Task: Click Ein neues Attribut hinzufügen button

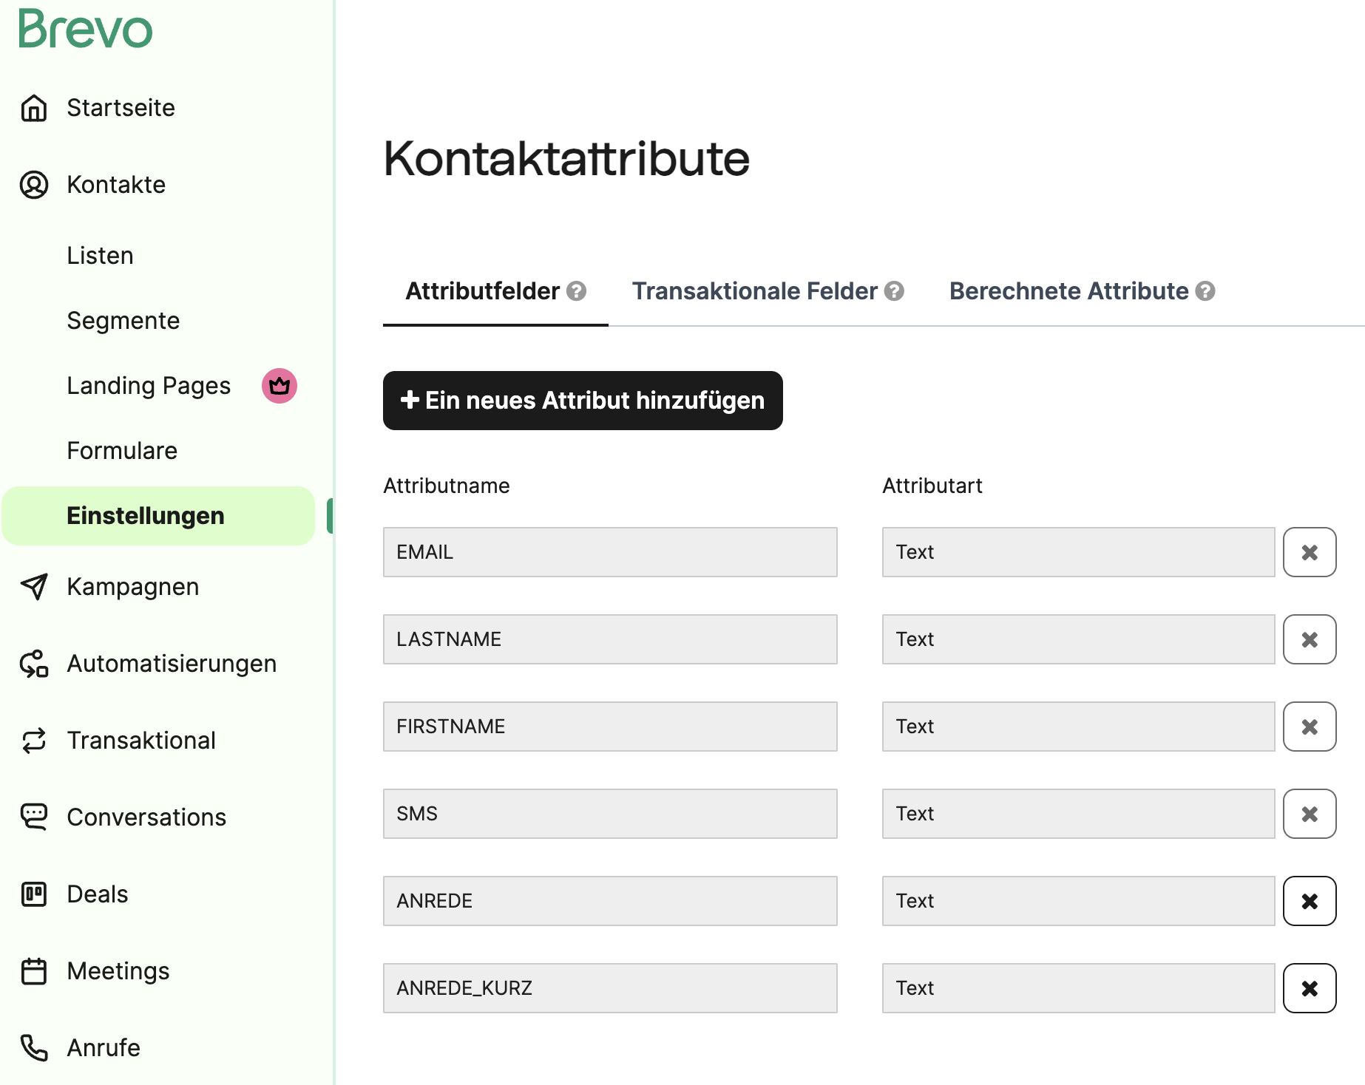Action: click(x=583, y=401)
